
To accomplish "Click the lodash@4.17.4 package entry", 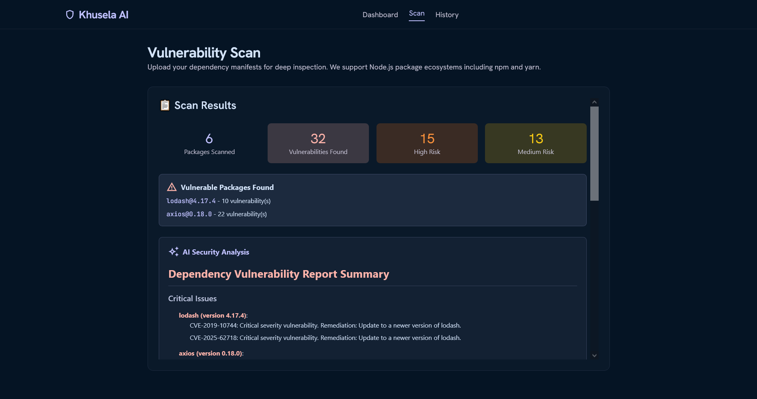I will 191,201.
